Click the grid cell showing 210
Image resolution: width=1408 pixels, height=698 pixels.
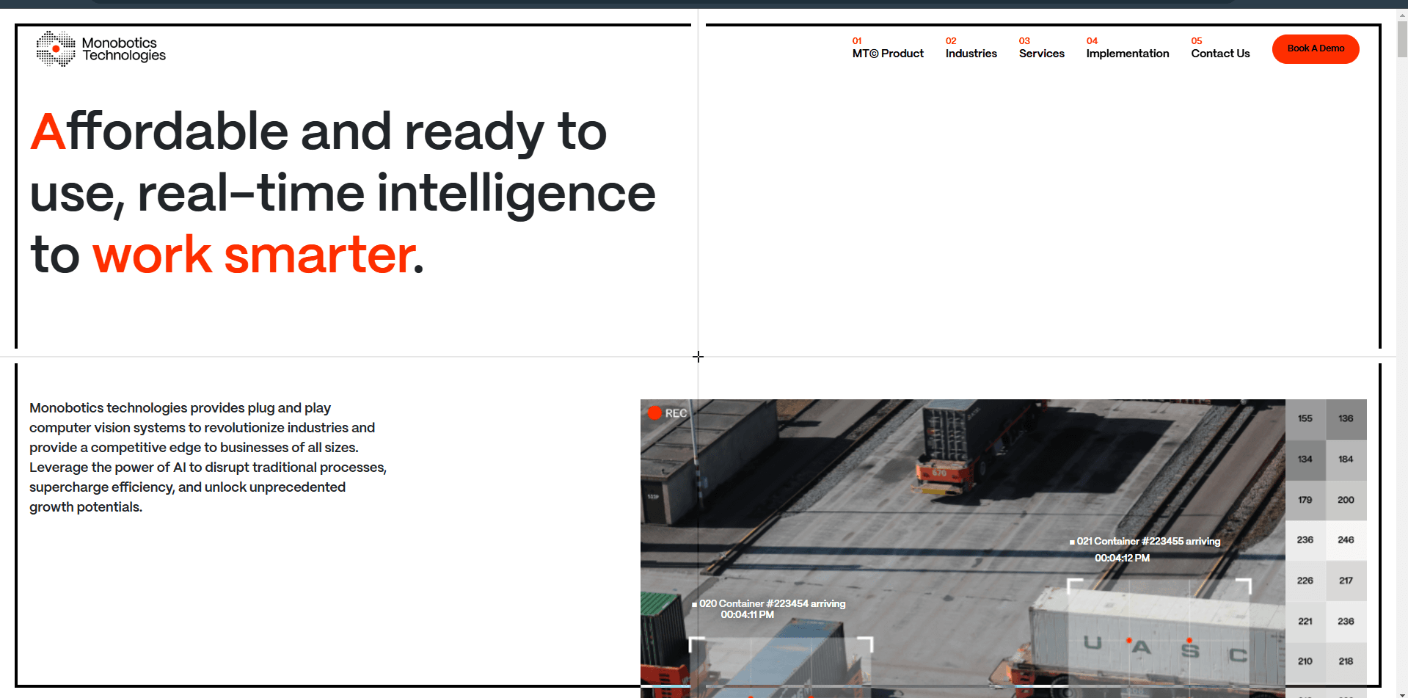coord(1305,661)
